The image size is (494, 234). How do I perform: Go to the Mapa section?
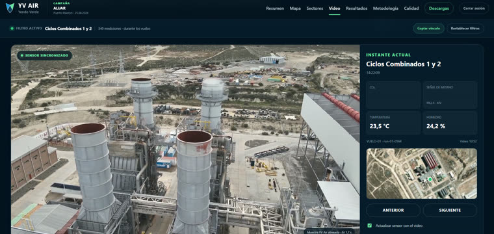coord(295,8)
